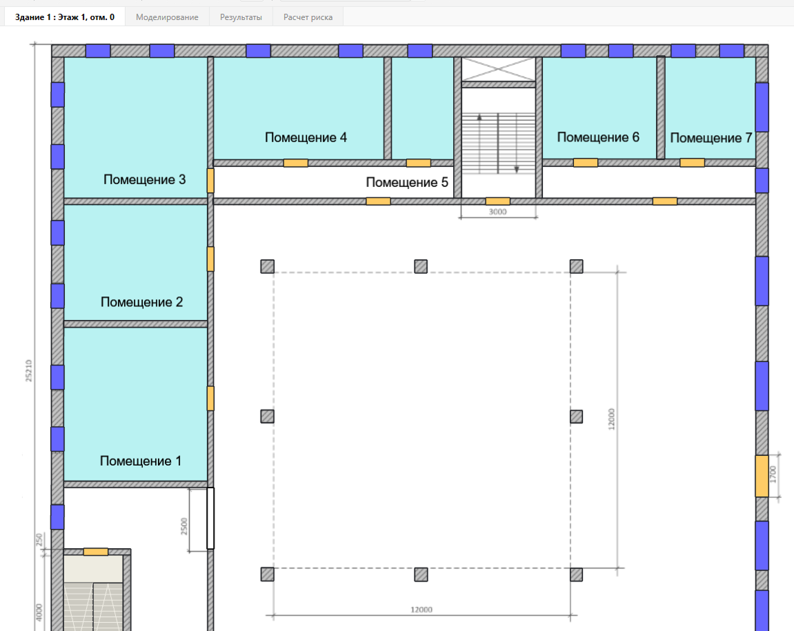Click the 4000 dimension by the lower stairwell

click(x=39, y=613)
